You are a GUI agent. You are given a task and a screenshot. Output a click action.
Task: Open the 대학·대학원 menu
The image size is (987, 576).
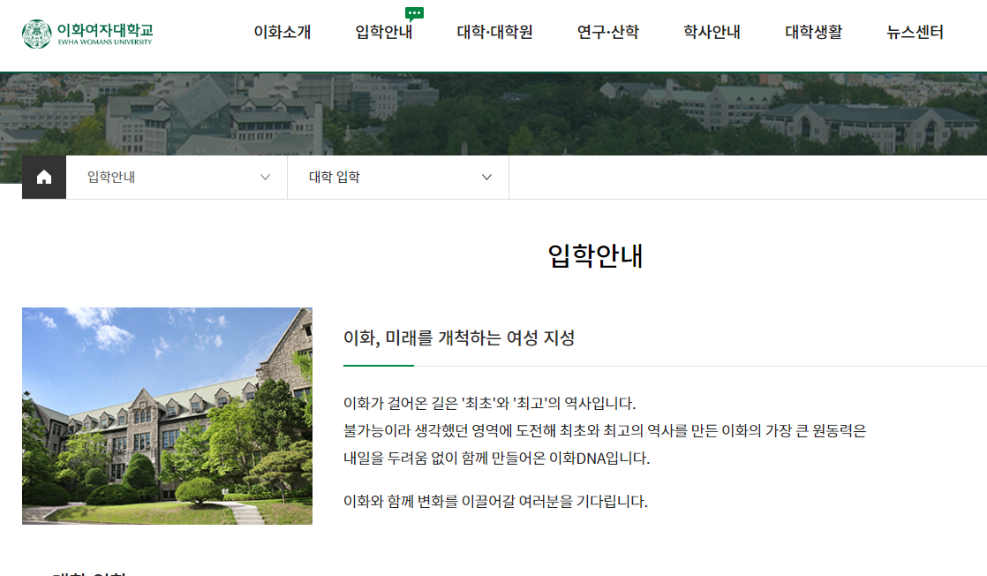(494, 32)
